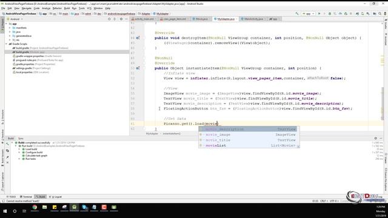Click the AndroidViewPagerFirebase root breadcrumb
388x218 pixels.
(x=19, y=13)
